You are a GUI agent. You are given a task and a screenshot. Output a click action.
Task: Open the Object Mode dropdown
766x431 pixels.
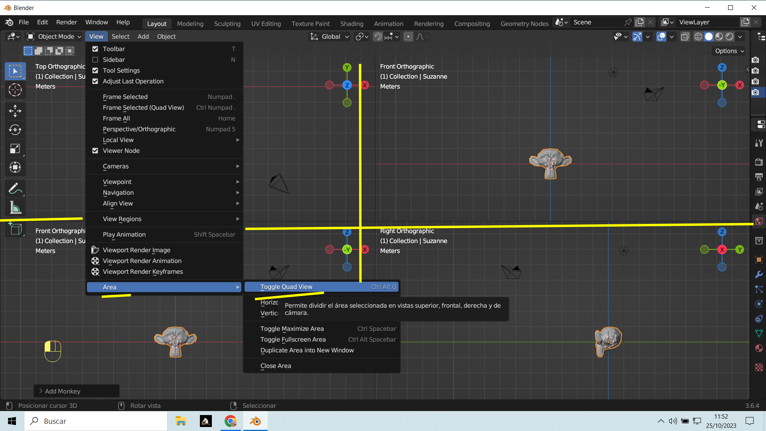(x=54, y=37)
